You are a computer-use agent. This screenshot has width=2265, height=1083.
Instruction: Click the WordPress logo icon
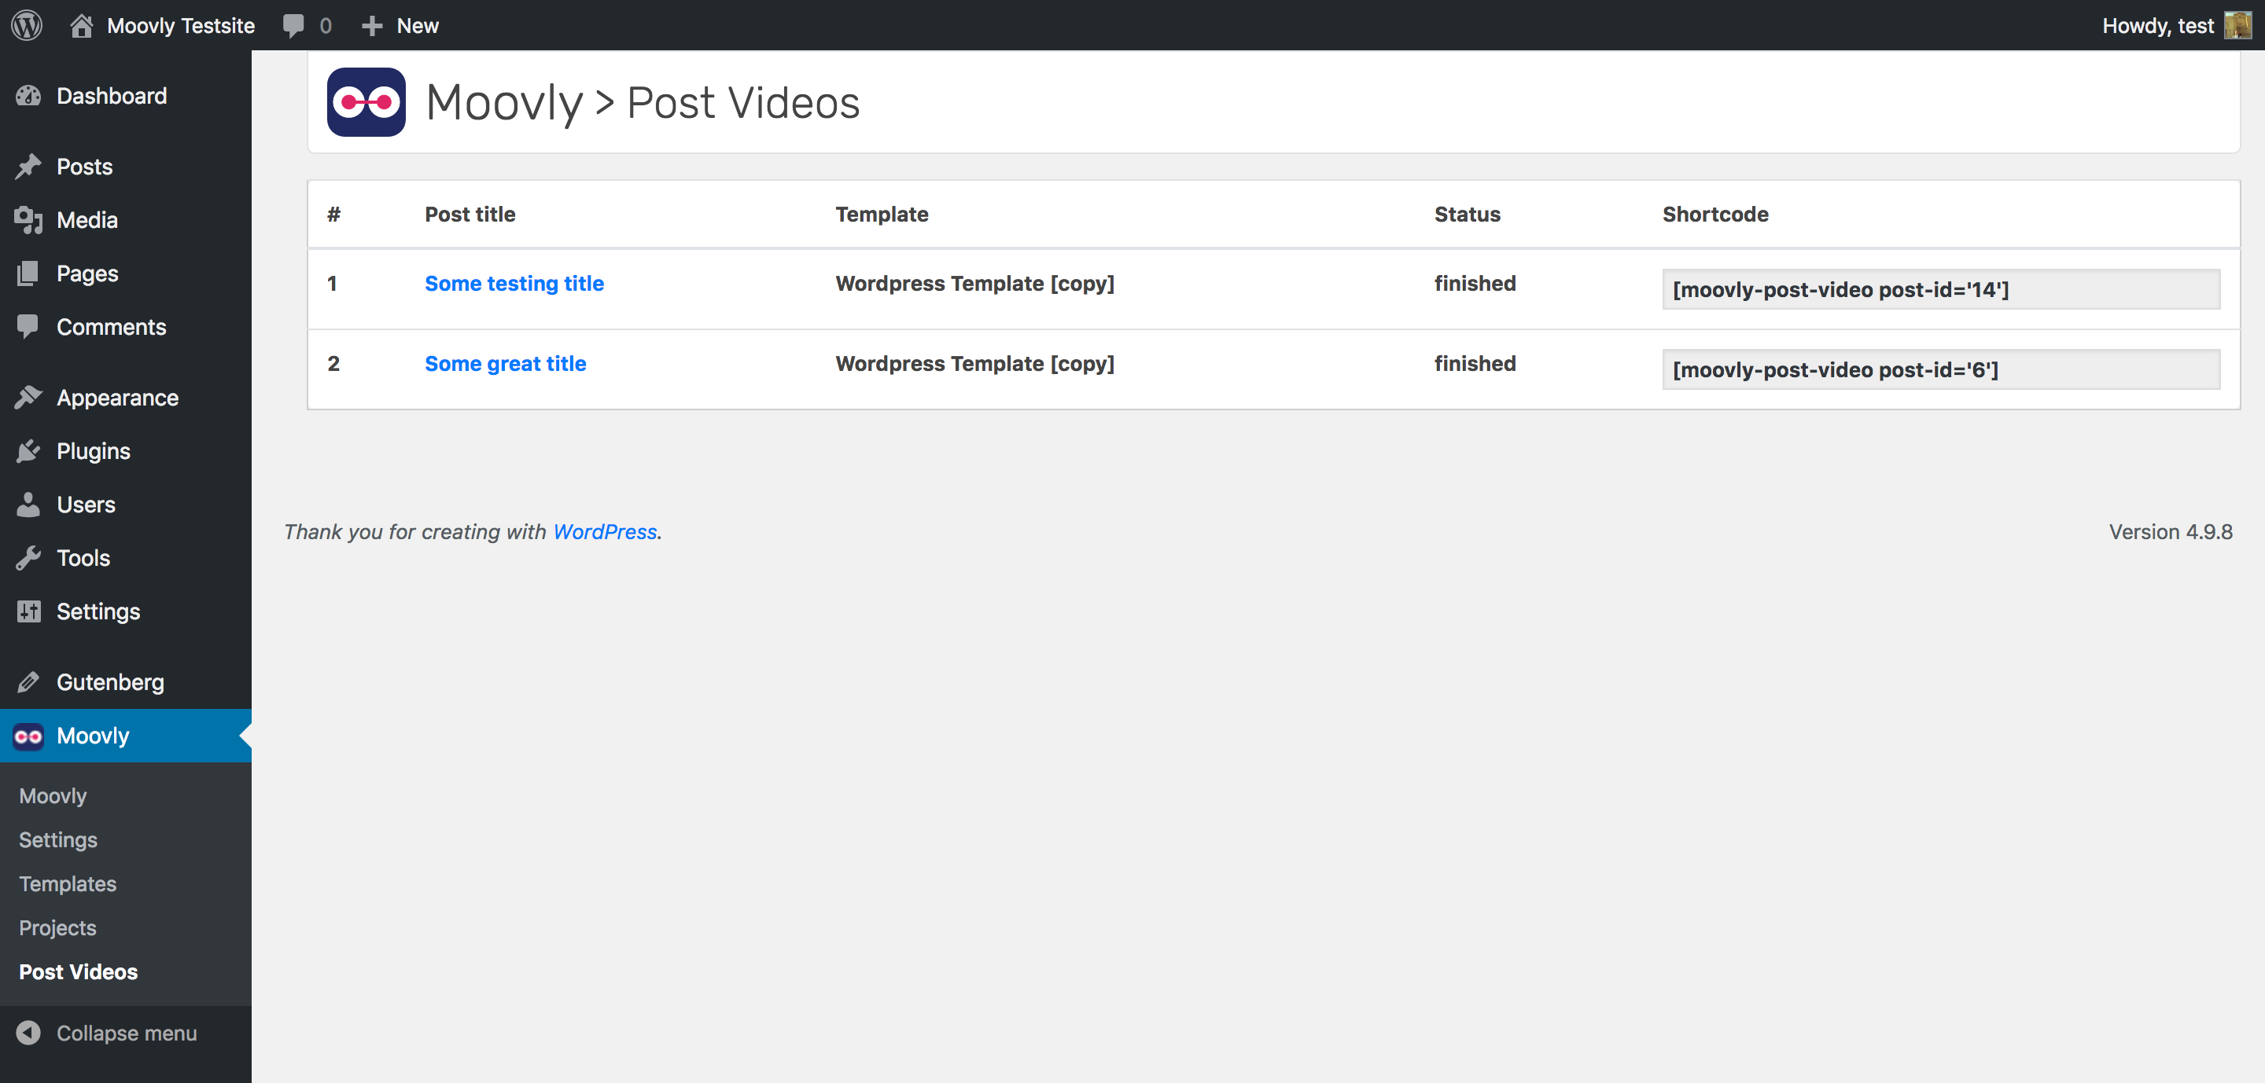[x=28, y=24]
